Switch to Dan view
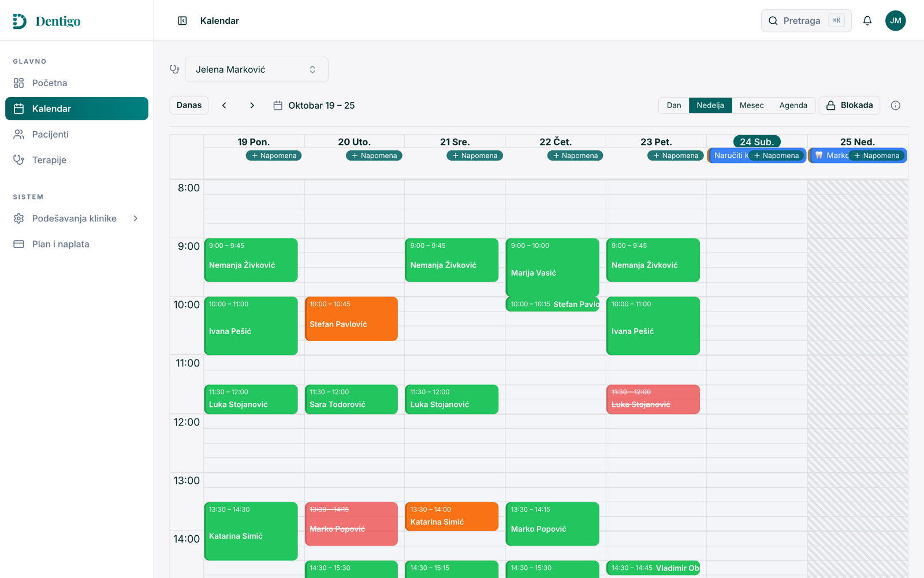The image size is (924, 578). [x=674, y=105]
